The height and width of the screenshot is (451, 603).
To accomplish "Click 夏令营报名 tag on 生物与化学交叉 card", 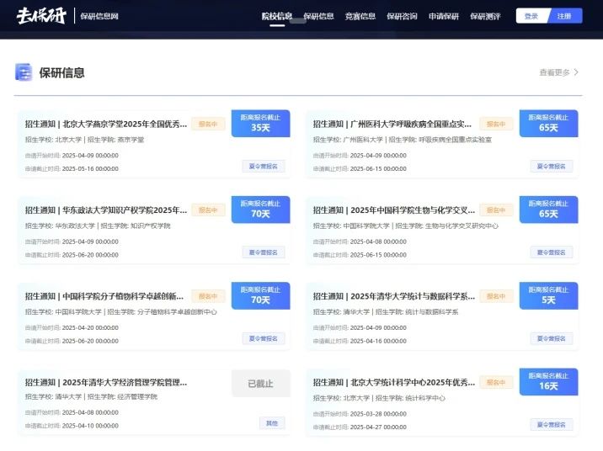I will coord(552,252).
